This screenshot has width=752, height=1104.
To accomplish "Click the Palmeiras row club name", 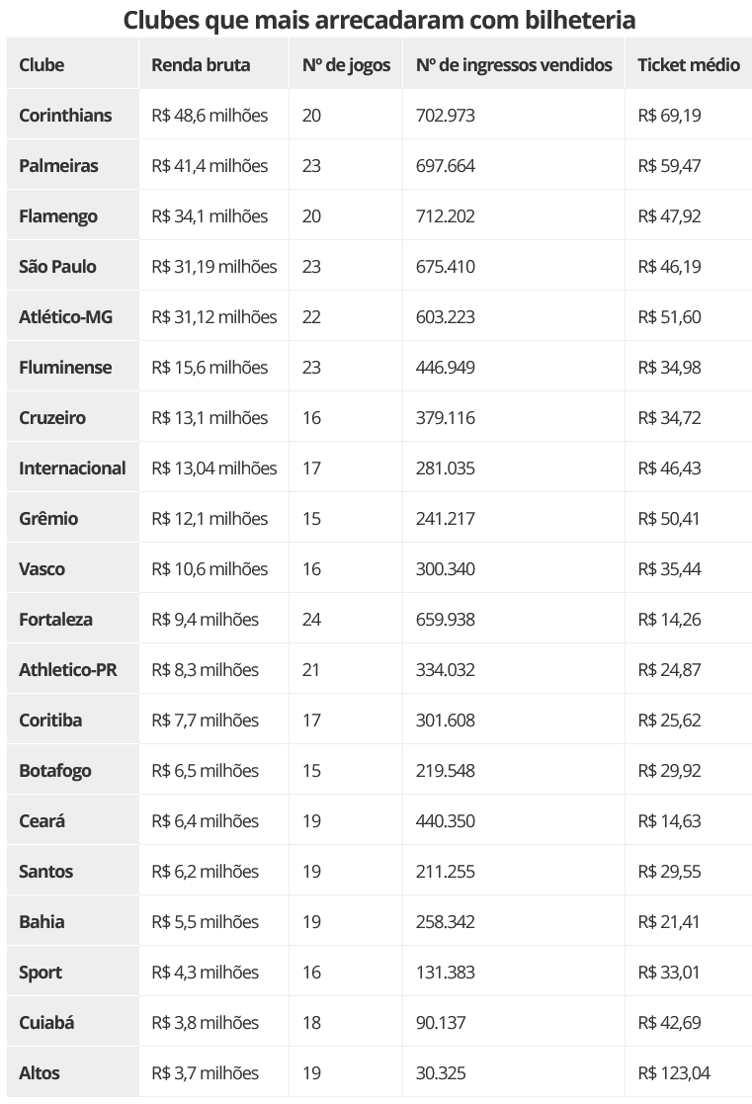I will pos(58,166).
